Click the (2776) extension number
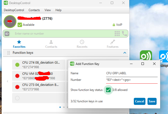 (47, 19)
